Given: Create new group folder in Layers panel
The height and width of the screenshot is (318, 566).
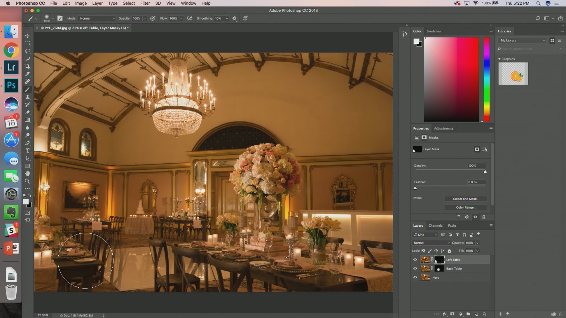Looking at the screenshot, I should coord(468,314).
